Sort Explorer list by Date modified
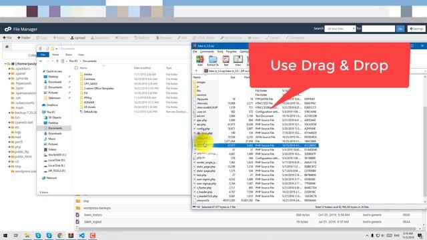The width and height of the screenshot is (427, 240). (x=142, y=68)
